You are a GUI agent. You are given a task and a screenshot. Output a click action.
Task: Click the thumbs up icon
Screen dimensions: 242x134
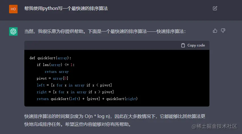pos(215,31)
